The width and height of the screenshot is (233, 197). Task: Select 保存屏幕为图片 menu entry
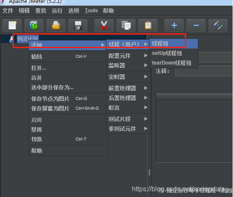(x=67, y=108)
